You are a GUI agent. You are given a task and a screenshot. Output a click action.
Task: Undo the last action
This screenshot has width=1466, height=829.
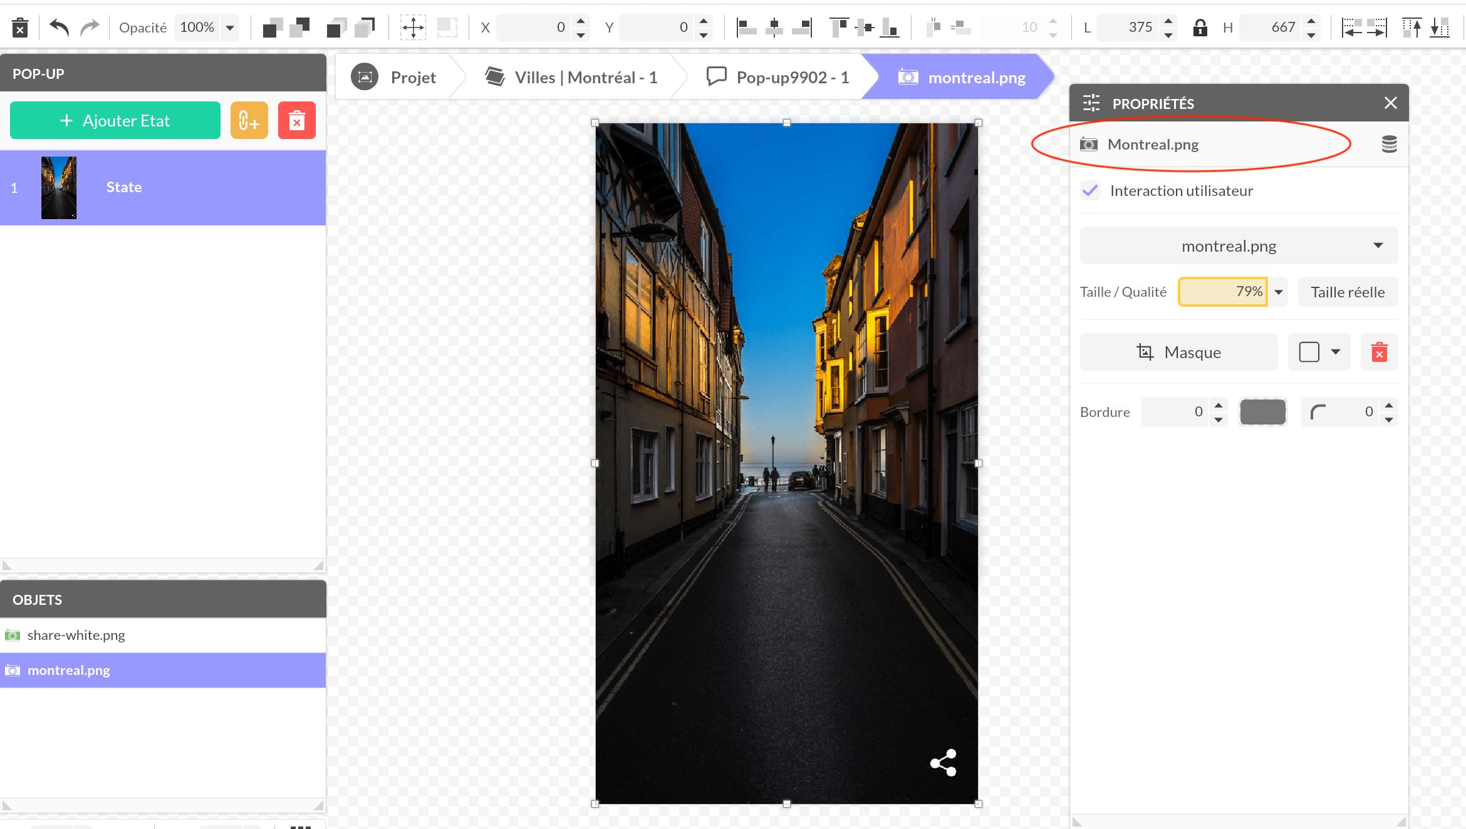pos(60,27)
